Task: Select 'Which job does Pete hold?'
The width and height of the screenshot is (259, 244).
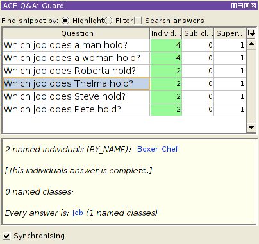Action: [76, 109]
